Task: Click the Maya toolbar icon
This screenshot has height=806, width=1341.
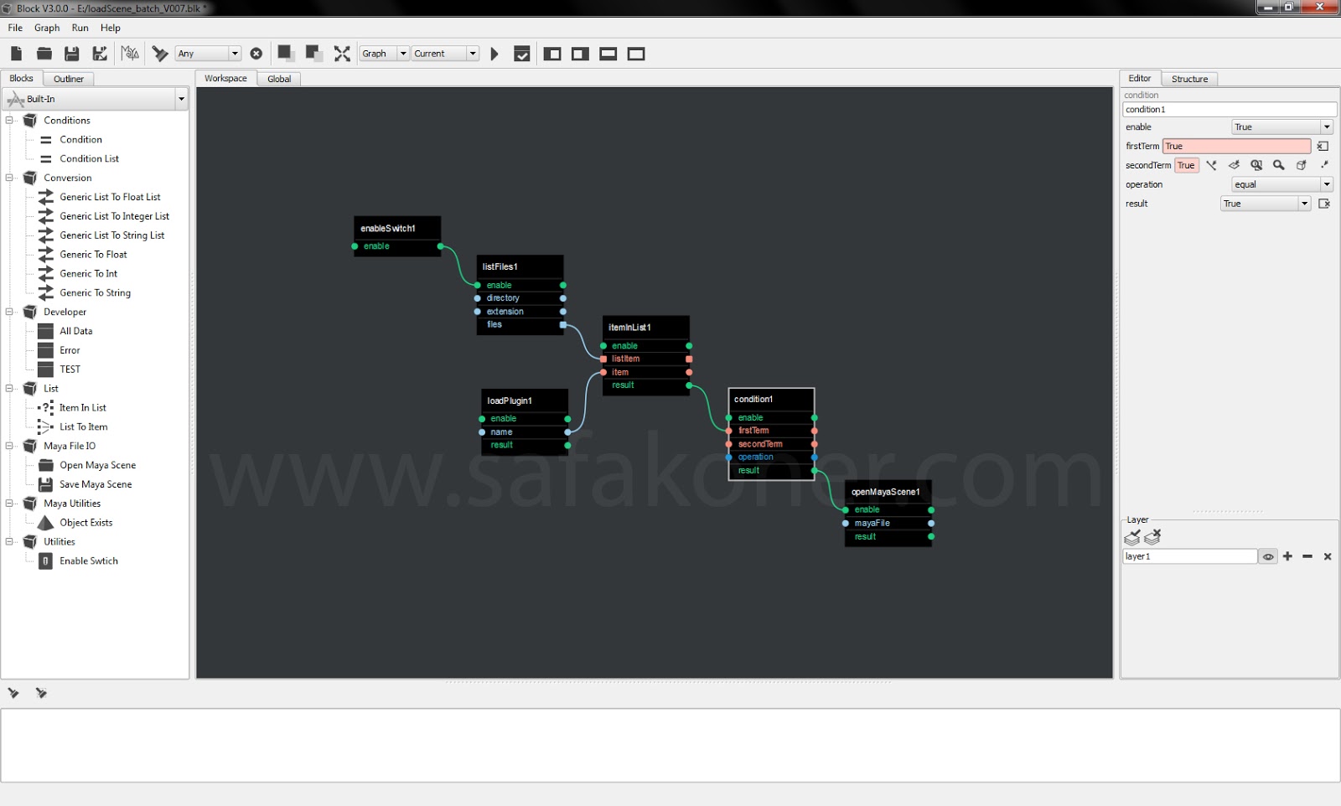Action: pos(130,54)
